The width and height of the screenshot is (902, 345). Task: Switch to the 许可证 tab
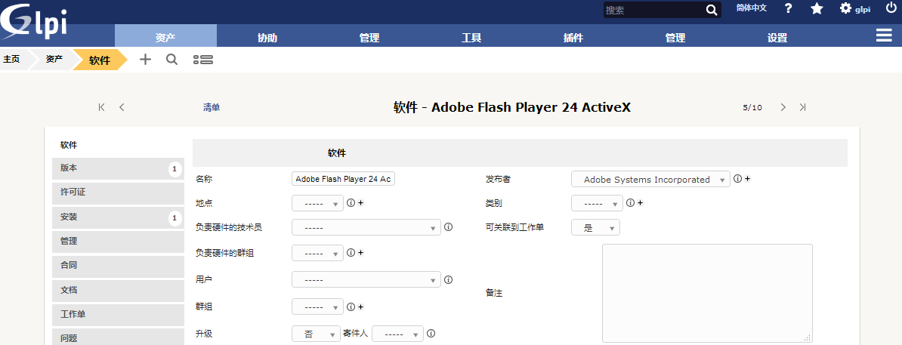(x=118, y=193)
